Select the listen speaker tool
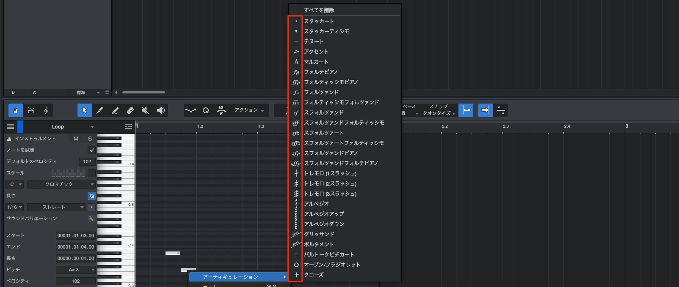This screenshot has width=679, height=287. [x=160, y=110]
